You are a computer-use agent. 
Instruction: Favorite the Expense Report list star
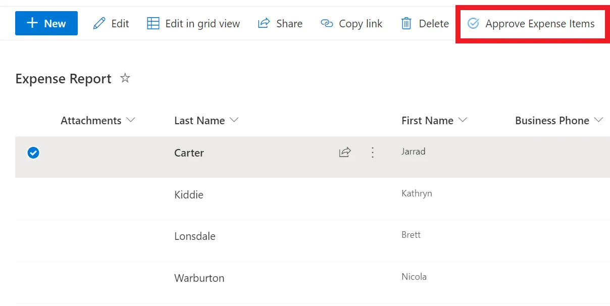pyautogui.click(x=125, y=78)
